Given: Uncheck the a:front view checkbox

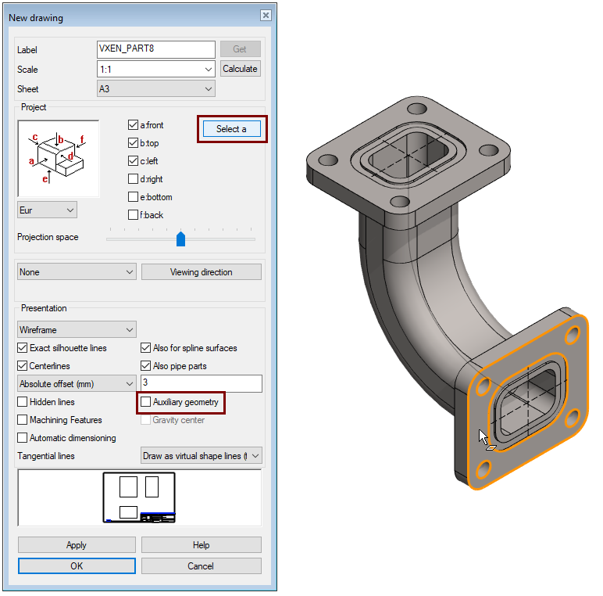Looking at the screenshot, I should (x=133, y=125).
